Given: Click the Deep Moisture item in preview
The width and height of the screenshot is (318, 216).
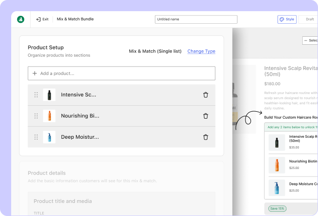Looking at the screenshot, I should coord(304,184).
